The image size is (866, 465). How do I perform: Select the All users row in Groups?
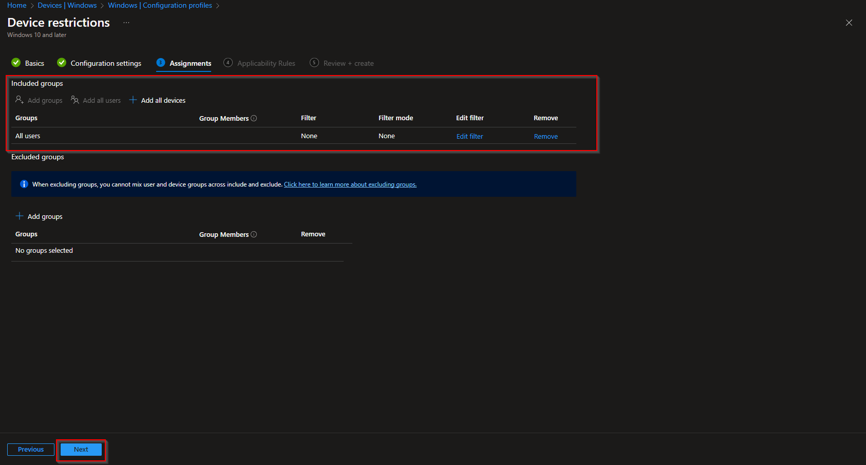pyautogui.click(x=28, y=136)
